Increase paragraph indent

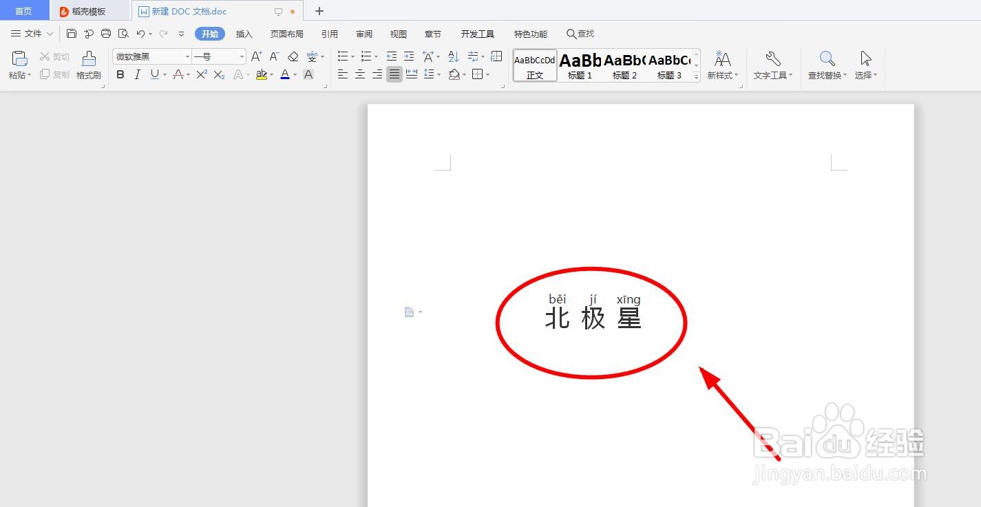[x=409, y=56]
